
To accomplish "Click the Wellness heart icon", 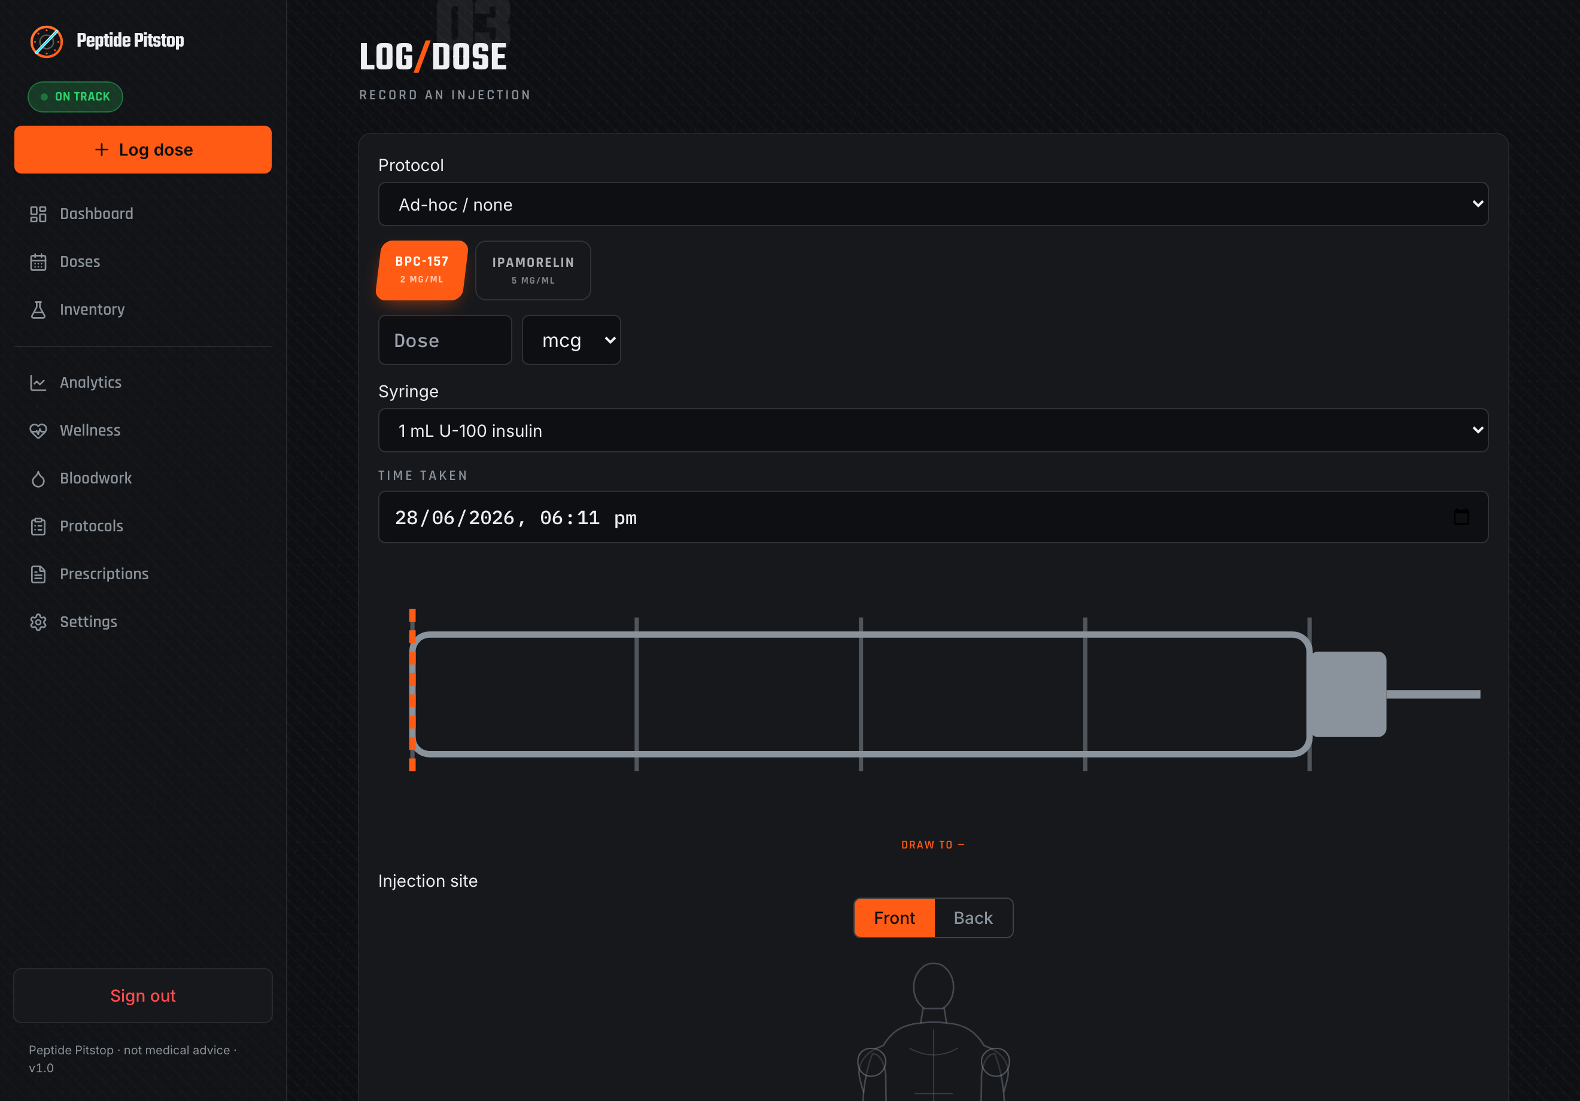I will click(x=38, y=431).
